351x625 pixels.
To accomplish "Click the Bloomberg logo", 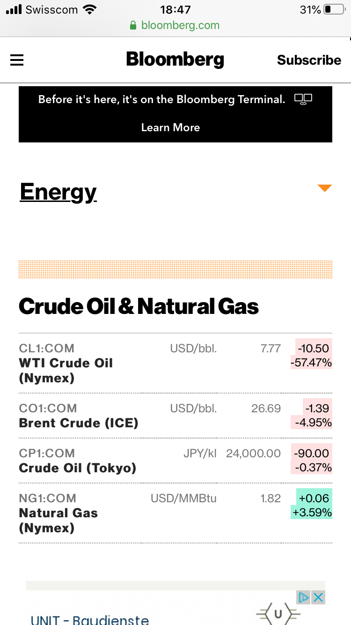I will coord(175,60).
